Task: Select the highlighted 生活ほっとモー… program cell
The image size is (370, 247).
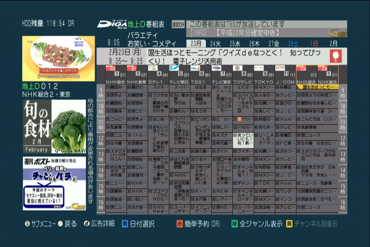Action: 318,87
